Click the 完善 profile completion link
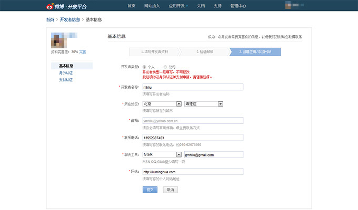 [83, 52]
